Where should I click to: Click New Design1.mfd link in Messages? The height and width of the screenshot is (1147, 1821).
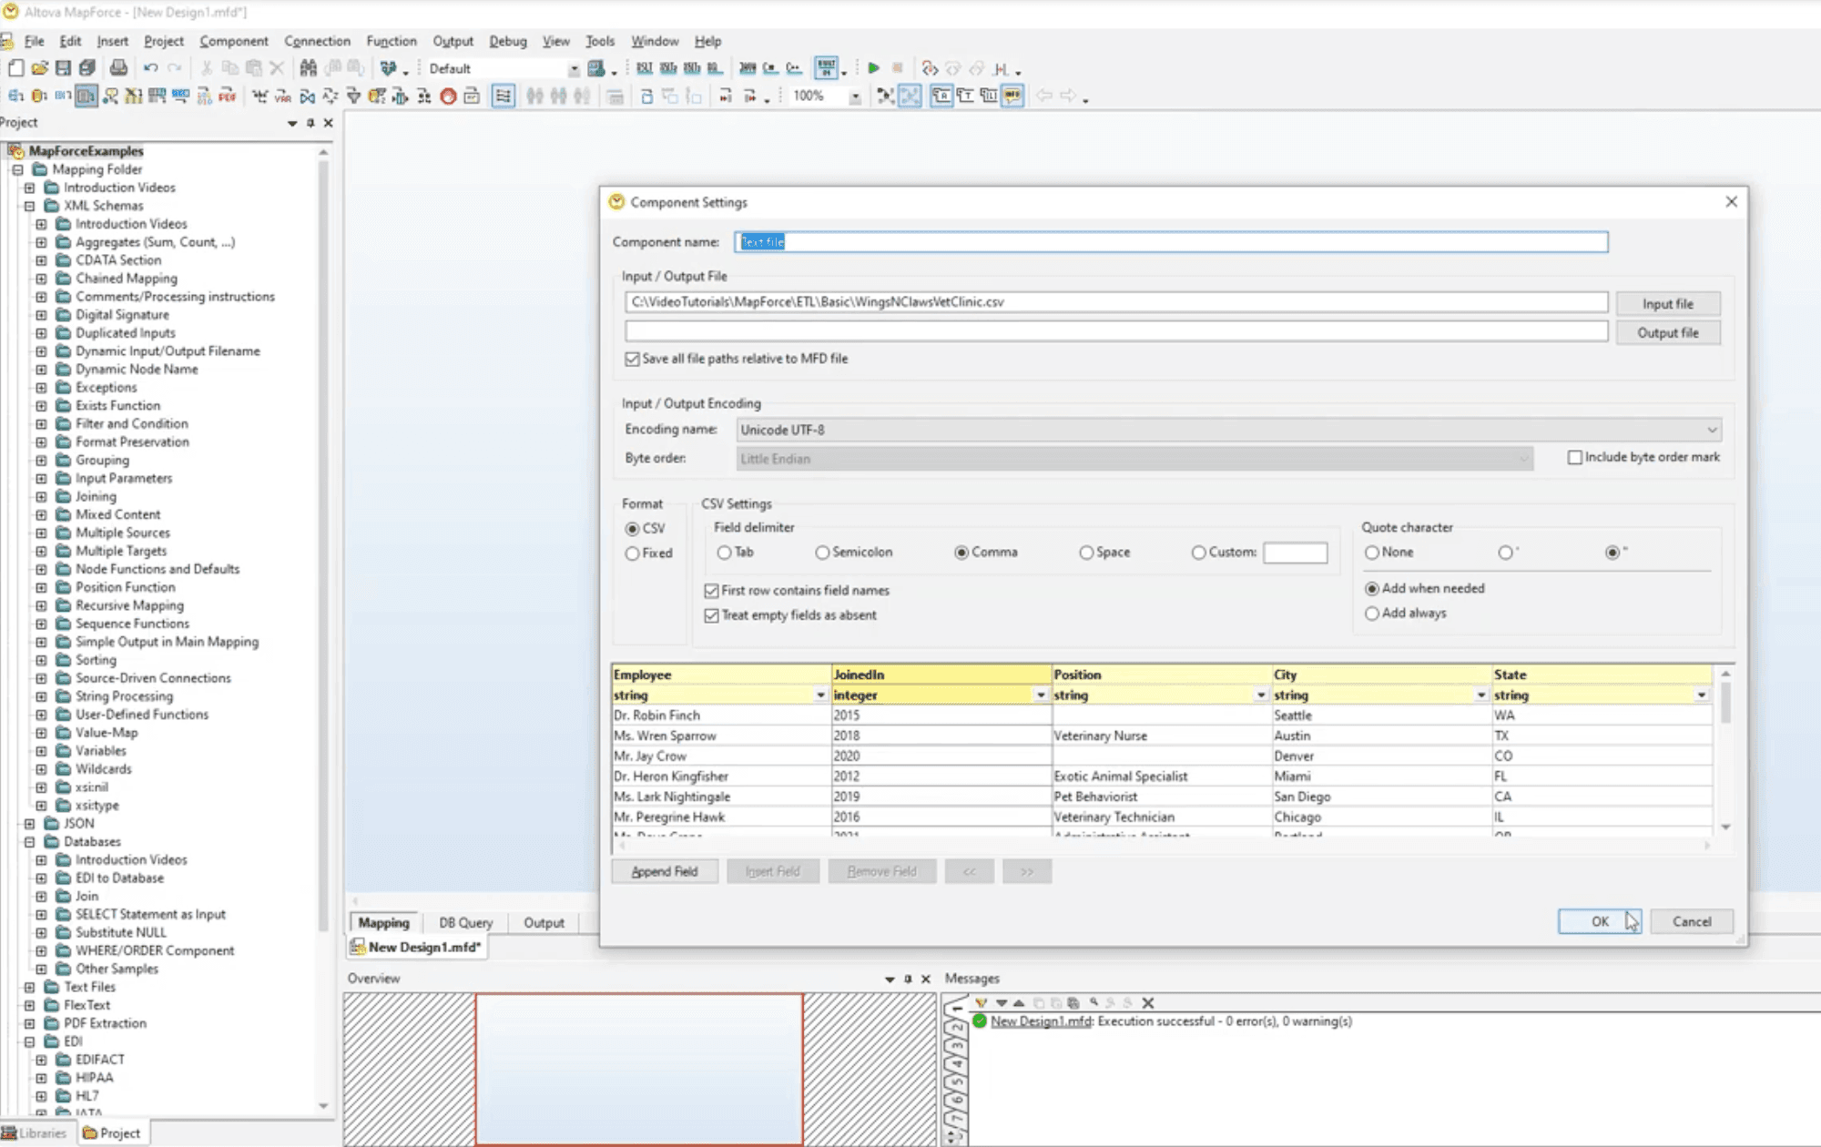click(1041, 1022)
